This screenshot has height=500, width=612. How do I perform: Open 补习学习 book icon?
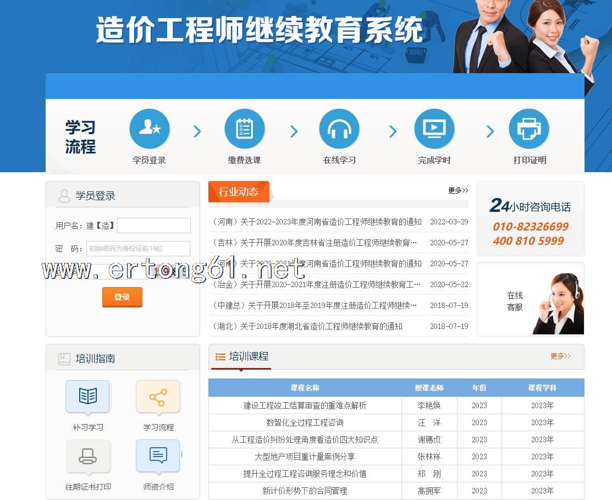pos(87,397)
